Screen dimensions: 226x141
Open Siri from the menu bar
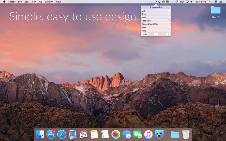click(216, 2)
